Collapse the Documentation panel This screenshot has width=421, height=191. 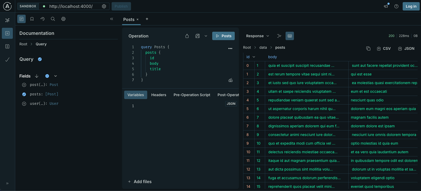112,19
